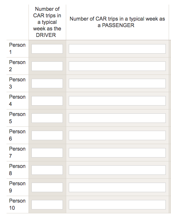Focus Person 10 passenger trips box
Viewport: 171px width, 215px height.
(117, 205)
